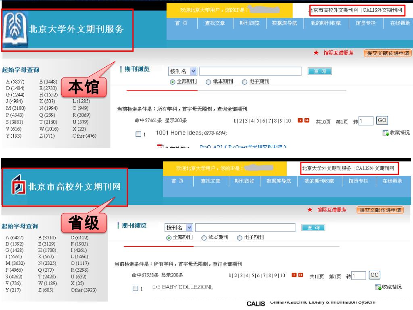Browse journals starting with R (3069)
The height and width of the screenshot is (310, 413).
click(x=81, y=115)
